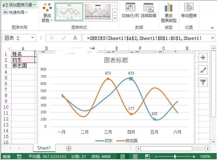
Task: Select column E header
Action: click(117, 49)
